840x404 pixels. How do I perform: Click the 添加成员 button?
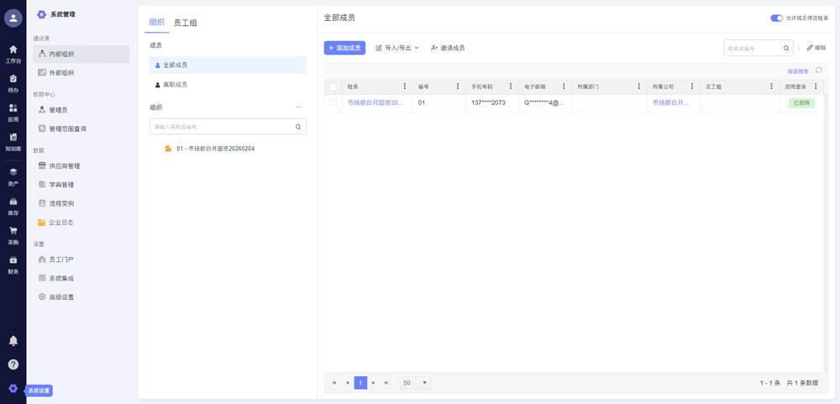(x=344, y=48)
